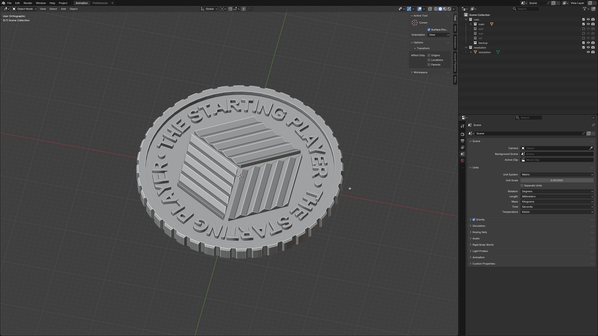Open the Render menu

click(28, 3)
